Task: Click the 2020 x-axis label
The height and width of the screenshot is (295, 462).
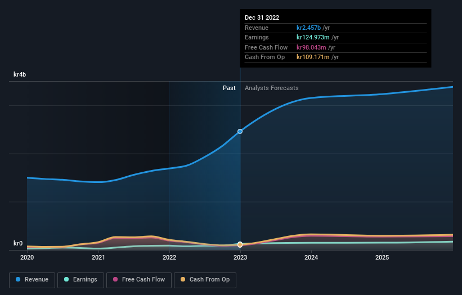Action: click(27, 258)
